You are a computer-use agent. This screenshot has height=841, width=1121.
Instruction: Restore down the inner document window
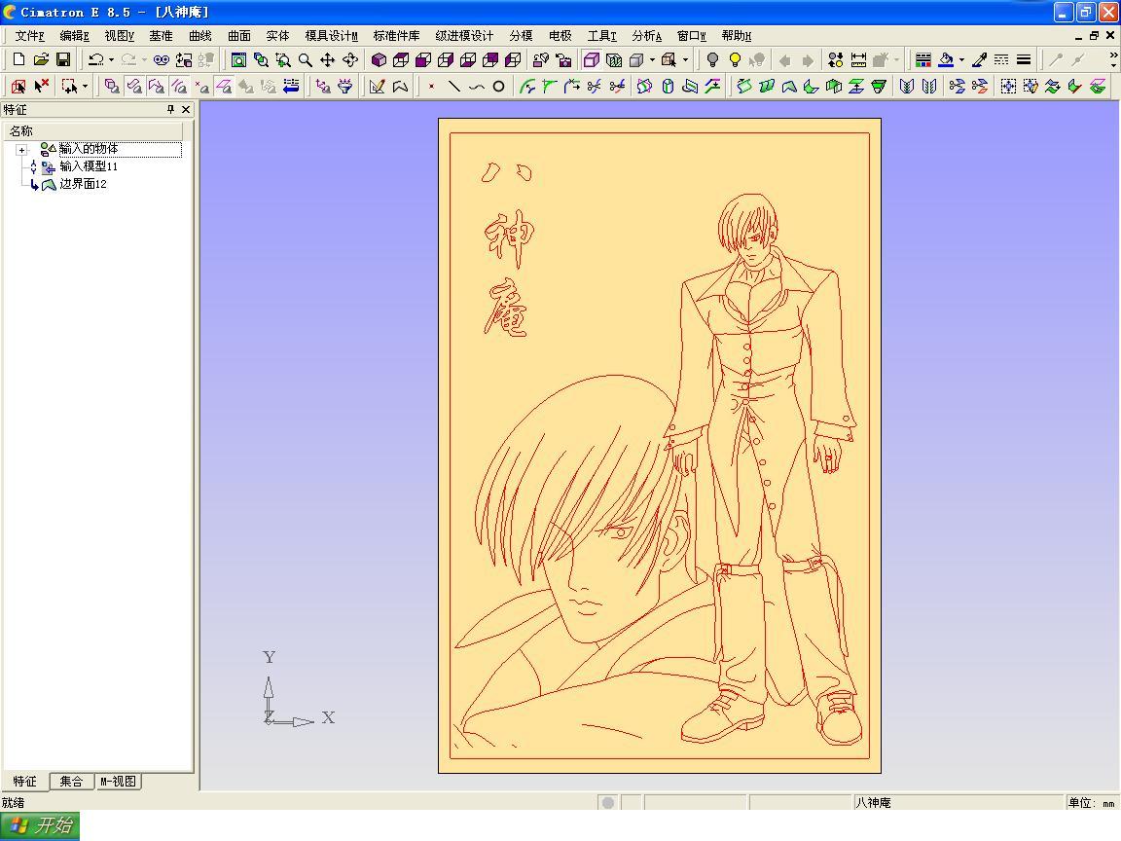(1094, 35)
